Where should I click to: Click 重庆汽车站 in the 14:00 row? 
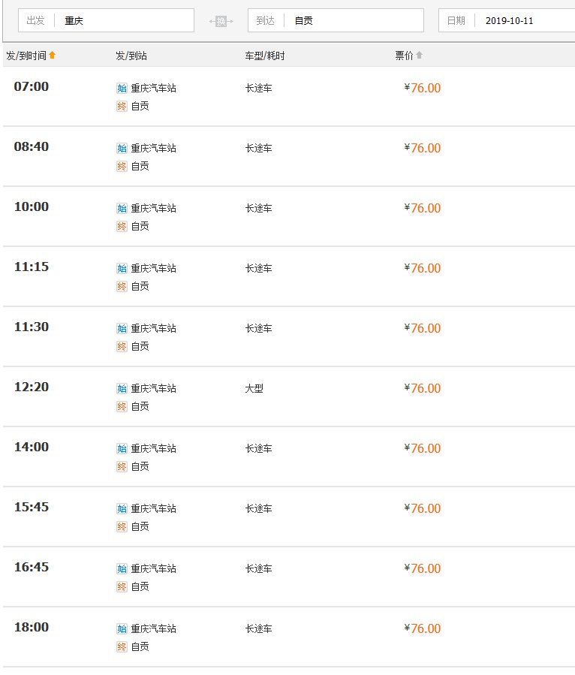[153, 448]
